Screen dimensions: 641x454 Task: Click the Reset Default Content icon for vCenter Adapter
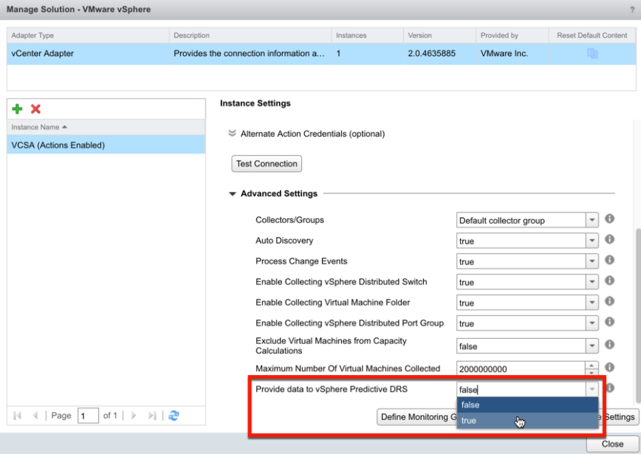[x=592, y=54]
